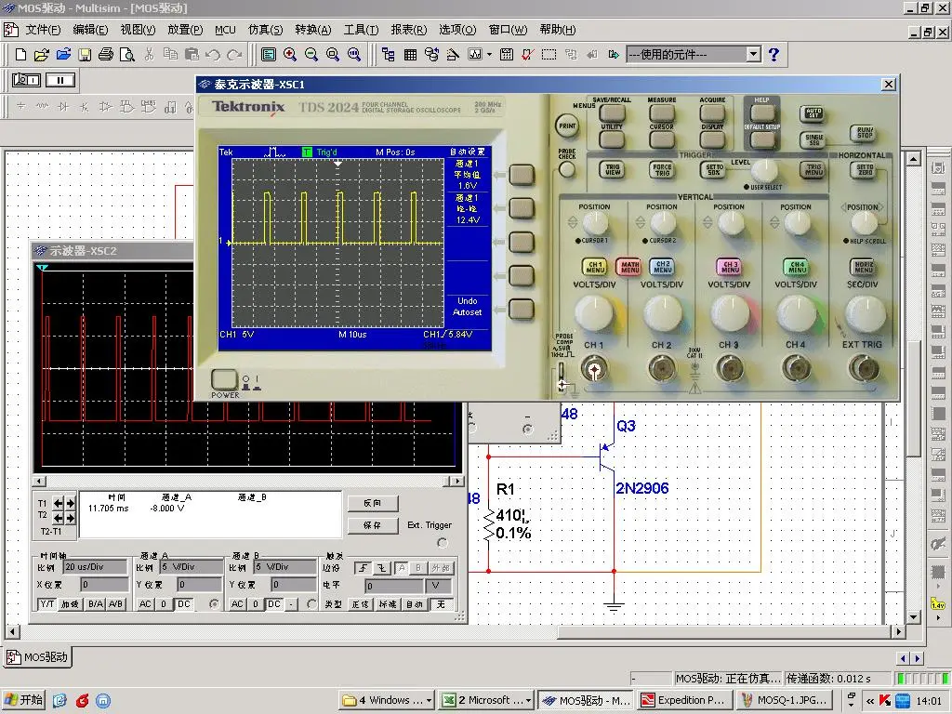Expand the Grapher icon dropdown arrow

coord(489,55)
